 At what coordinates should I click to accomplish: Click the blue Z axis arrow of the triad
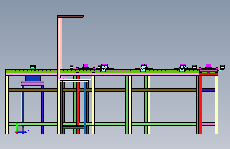pos(22,132)
